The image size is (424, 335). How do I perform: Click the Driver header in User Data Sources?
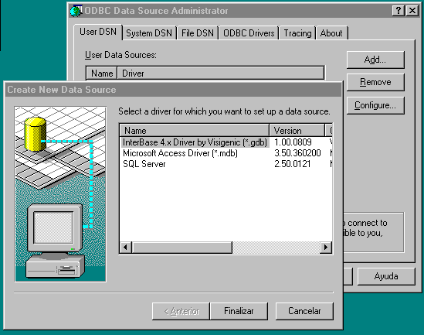click(x=221, y=73)
